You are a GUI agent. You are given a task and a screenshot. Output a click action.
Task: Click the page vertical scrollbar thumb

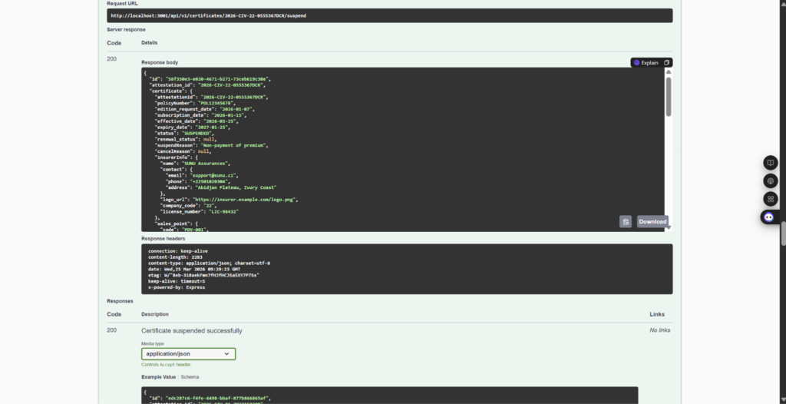783,233
